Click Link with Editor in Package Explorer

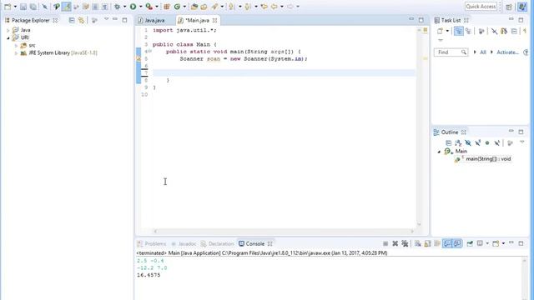81,20
